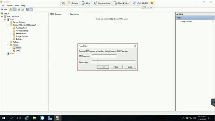
Task: Collapse the Allow section in the Actions pane
Action: (213, 18)
